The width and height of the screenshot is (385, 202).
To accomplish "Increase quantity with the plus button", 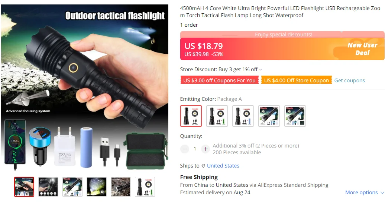I will tap(206, 149).
